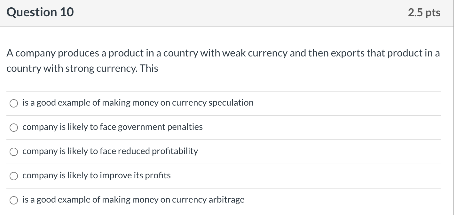The width and height of the screenshot is (456, 215).
Task: Click the profitability answer row
Action: 110,152
